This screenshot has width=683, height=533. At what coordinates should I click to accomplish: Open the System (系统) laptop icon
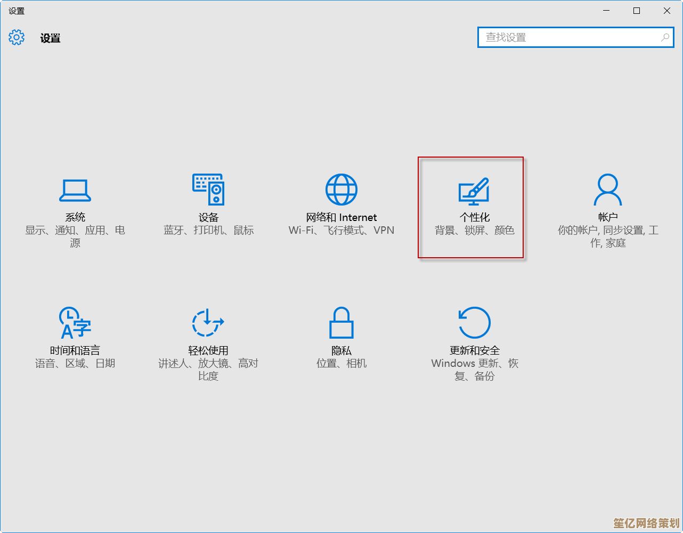(x=75, y=190)
